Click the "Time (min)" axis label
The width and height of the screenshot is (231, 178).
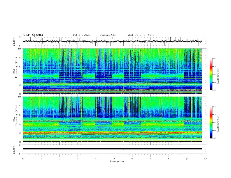point(117,161)
